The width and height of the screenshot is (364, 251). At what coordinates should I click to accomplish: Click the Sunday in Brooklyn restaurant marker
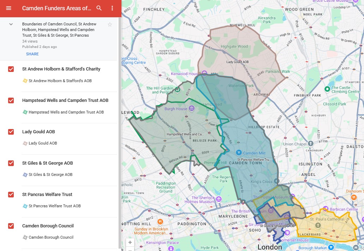(x=160, y=222)
